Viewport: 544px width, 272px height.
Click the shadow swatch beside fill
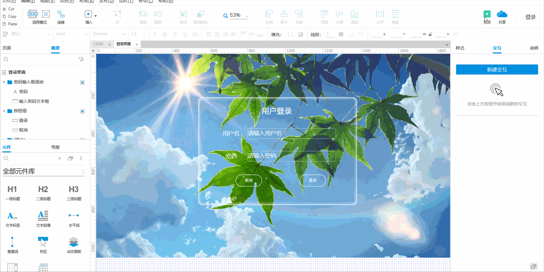300,34
